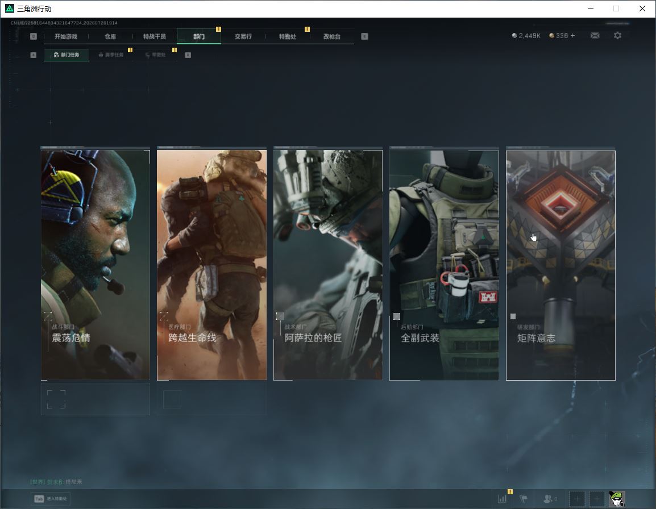The image size is (656, 509).
Task: Open the 震荡危情 combat department card
Action: 96,265
